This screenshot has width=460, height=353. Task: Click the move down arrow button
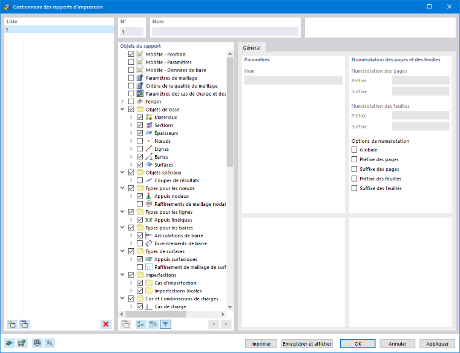click(226, 325)
